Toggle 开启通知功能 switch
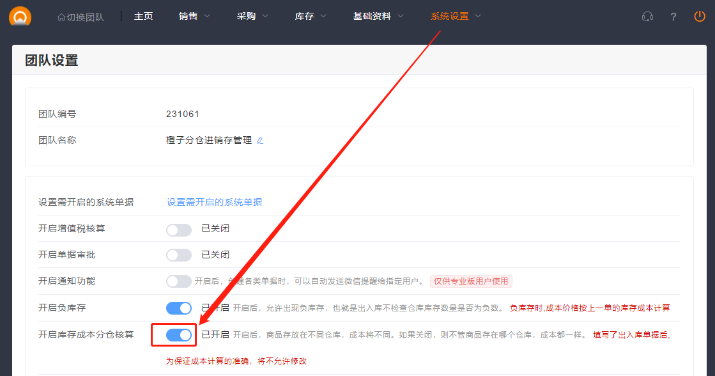Image resolution: width=715 pixels, height=376 pixels. [x=179, y=281]
